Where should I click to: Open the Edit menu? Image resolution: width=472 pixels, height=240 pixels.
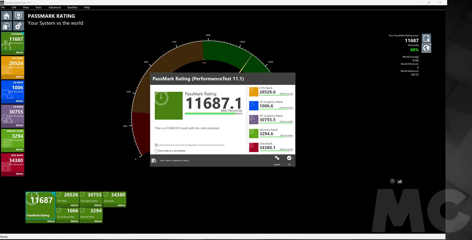(14, 7)
